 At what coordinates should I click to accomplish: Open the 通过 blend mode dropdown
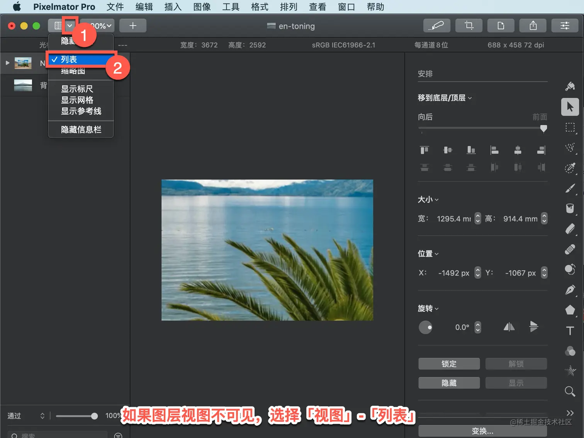[26, 416]
